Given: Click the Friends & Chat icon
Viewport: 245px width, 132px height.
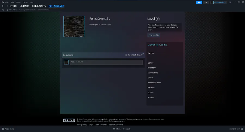Looking at the screenshot, I should (x=242, y=129).
